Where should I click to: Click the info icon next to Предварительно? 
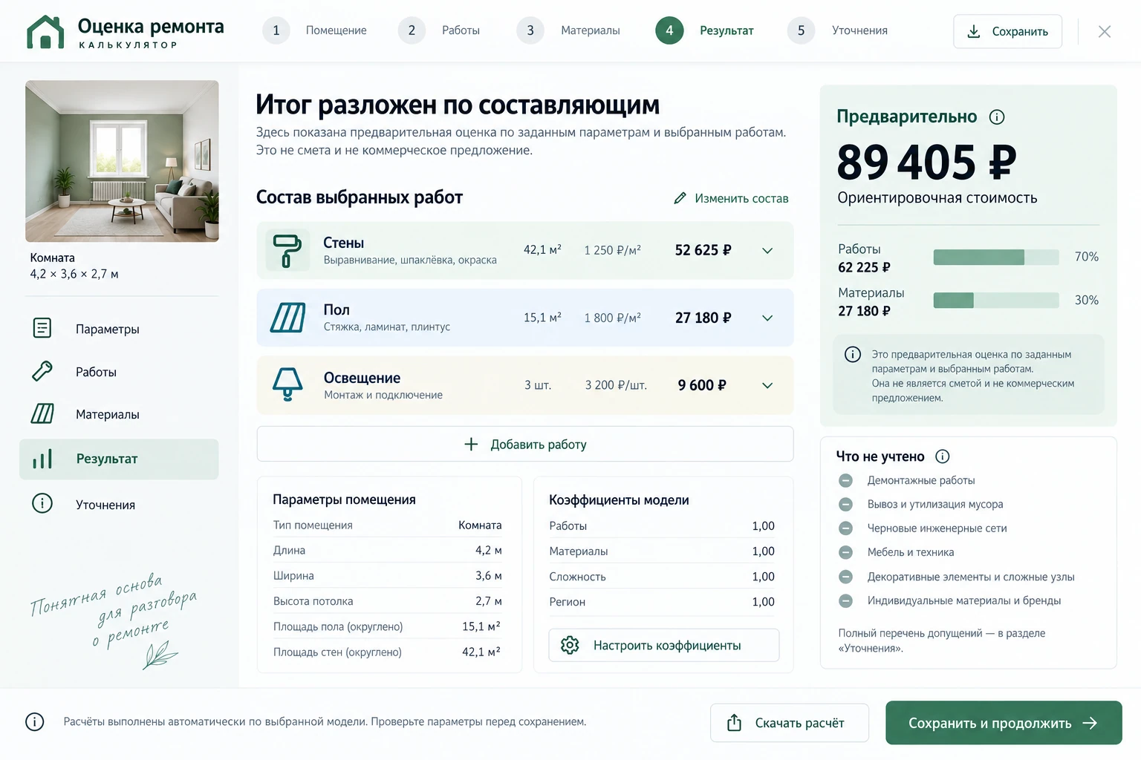tap(997, 117)
